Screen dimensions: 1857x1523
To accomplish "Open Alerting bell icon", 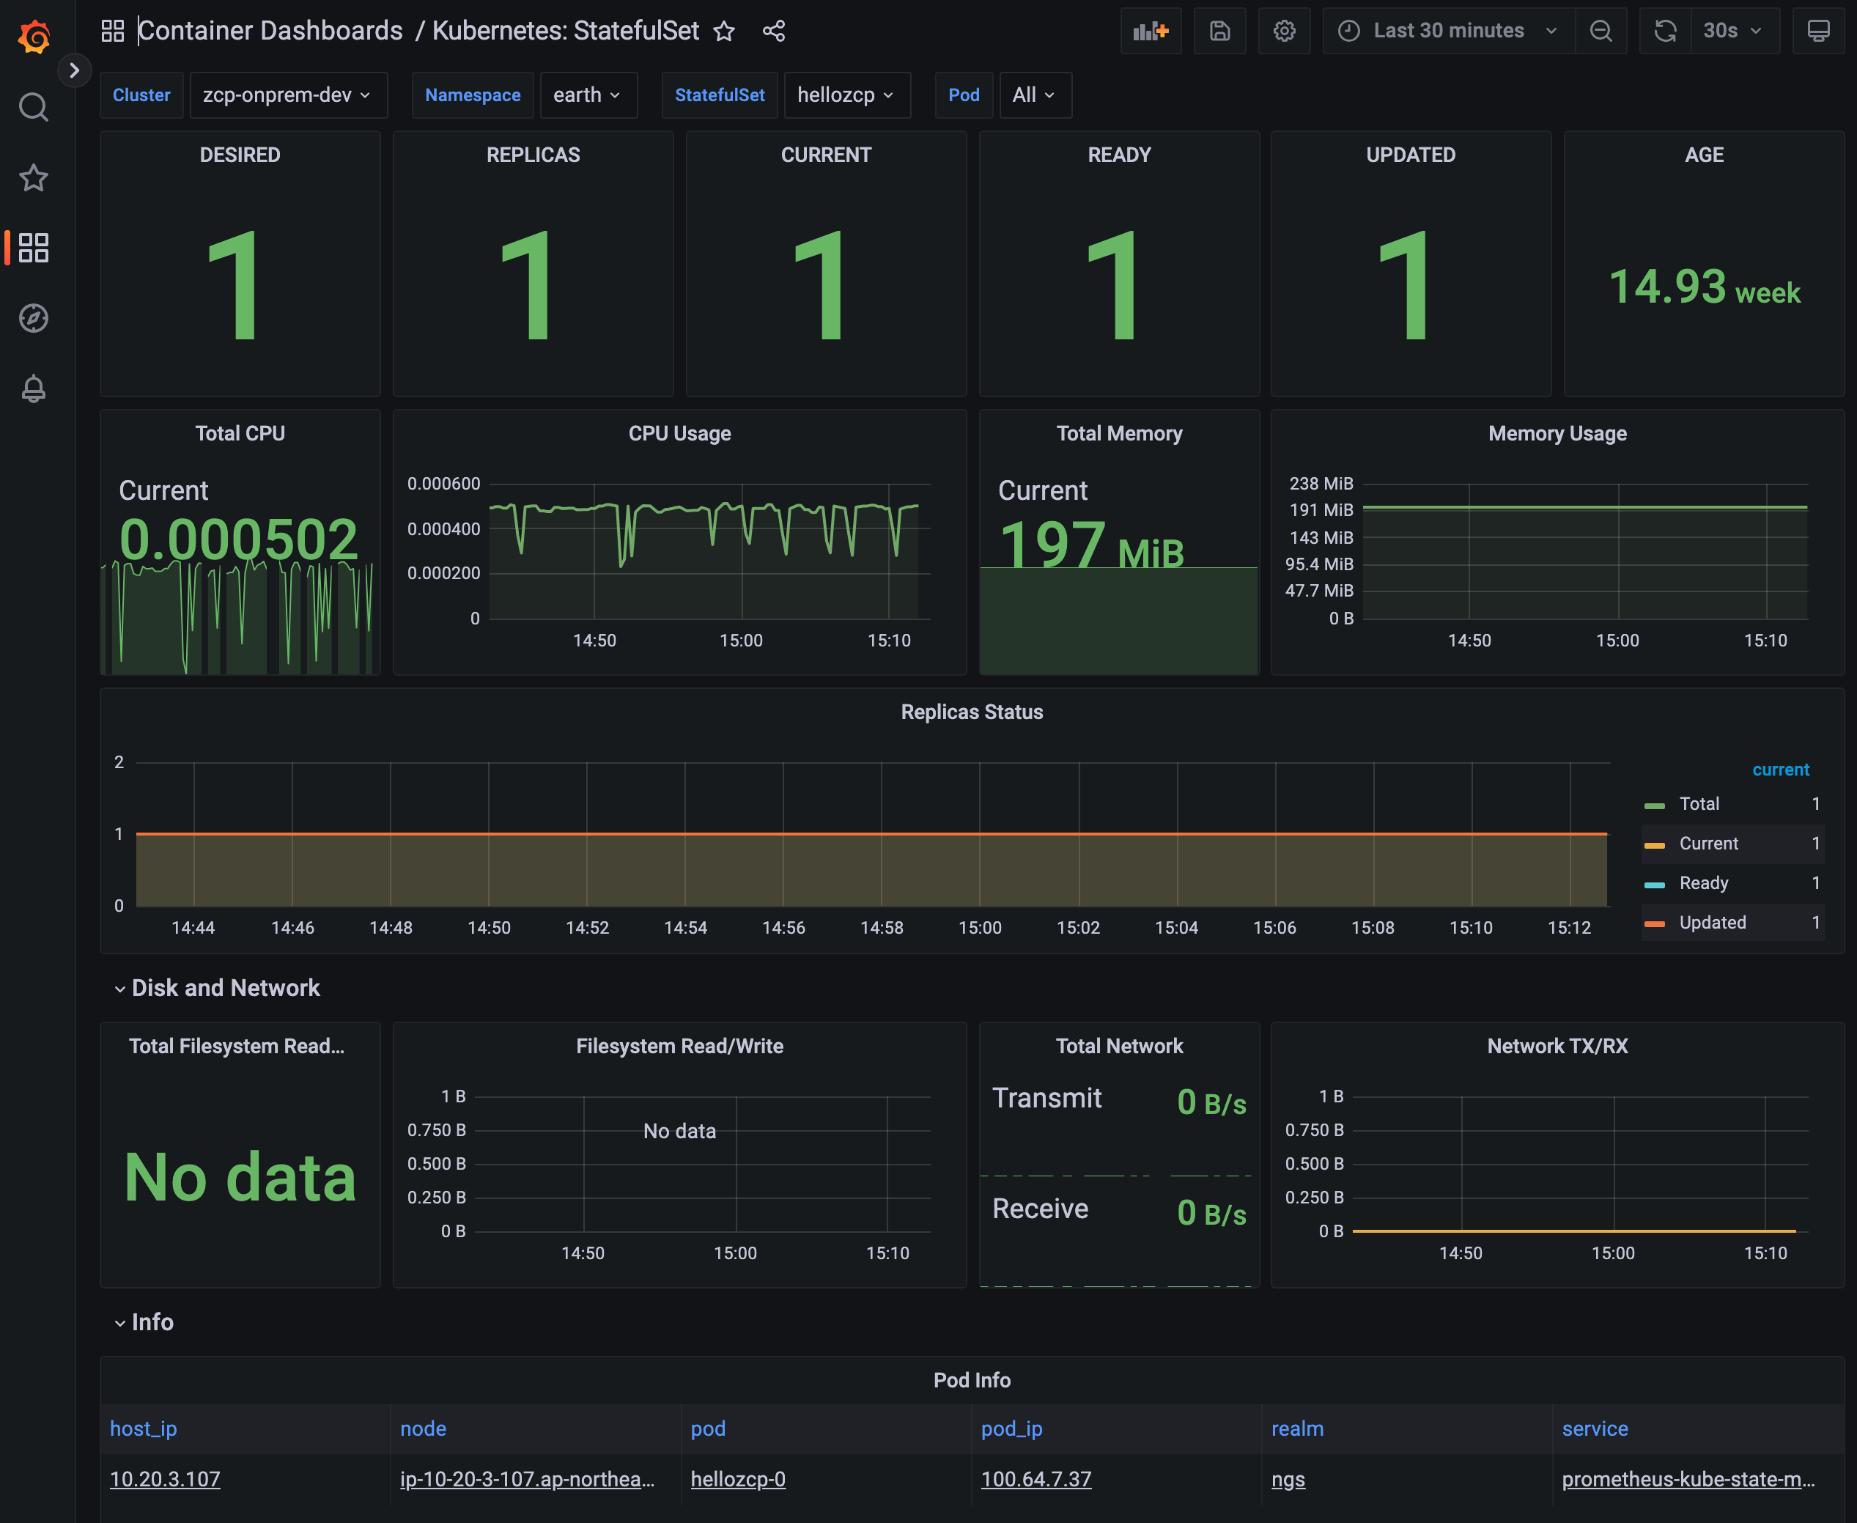I will 33,388.
